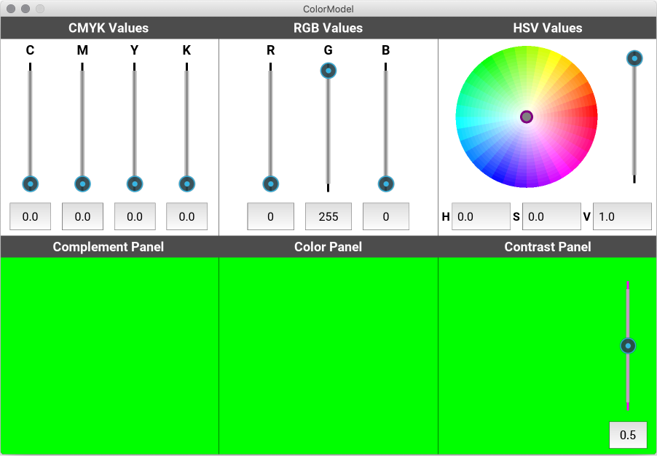Focus the C value input field
657x456 pixels.
tap(30, 216)
